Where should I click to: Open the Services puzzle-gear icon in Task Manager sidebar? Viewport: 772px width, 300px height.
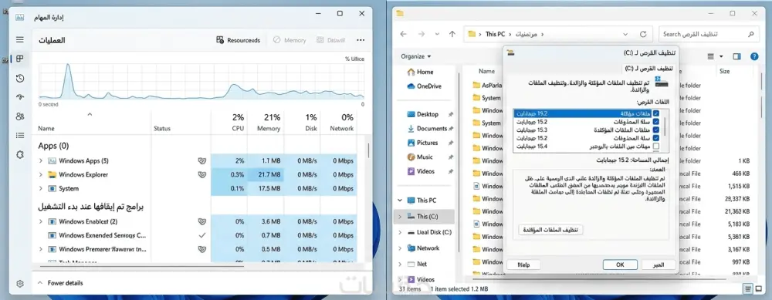point(20,154)
